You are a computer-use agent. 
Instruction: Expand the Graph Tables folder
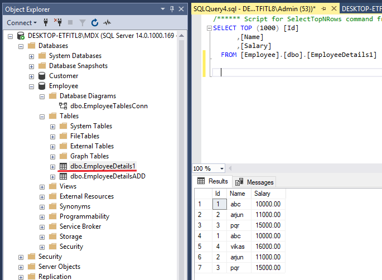52,157
